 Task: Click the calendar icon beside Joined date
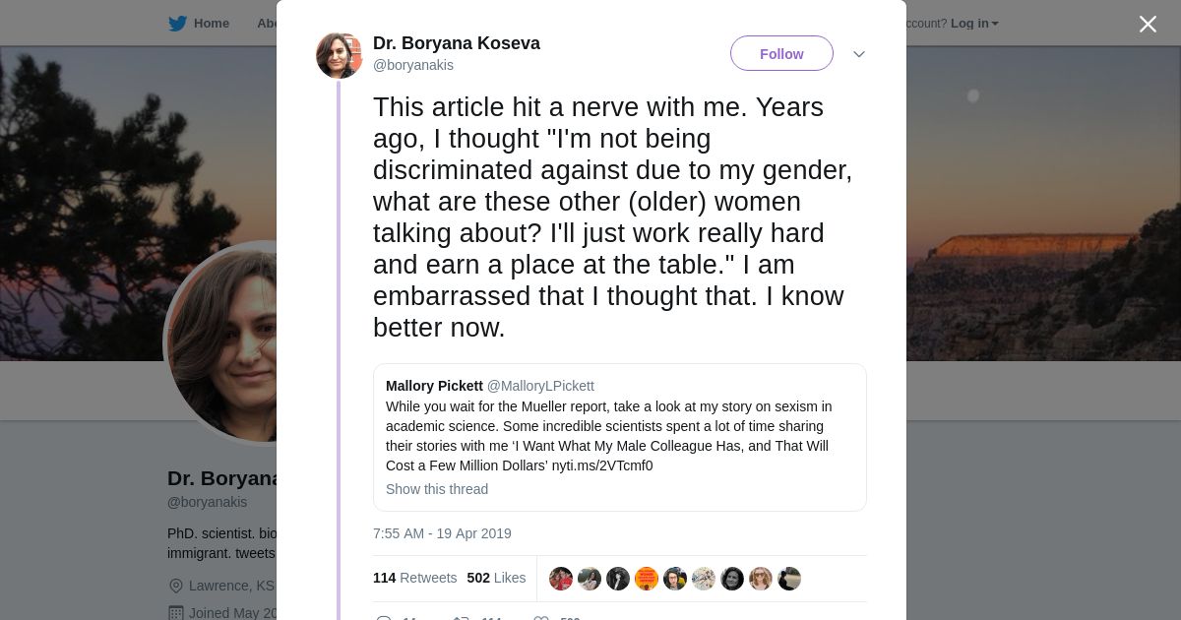[176, 613]
